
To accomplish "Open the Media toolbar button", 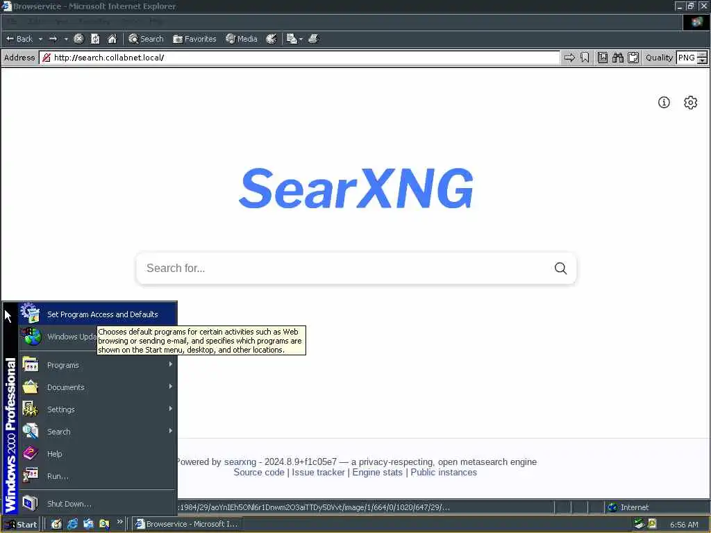I will click(x=242, y=39).
